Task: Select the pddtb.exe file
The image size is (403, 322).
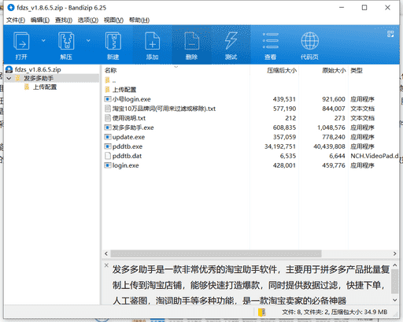Action: [x=128, y=146]
